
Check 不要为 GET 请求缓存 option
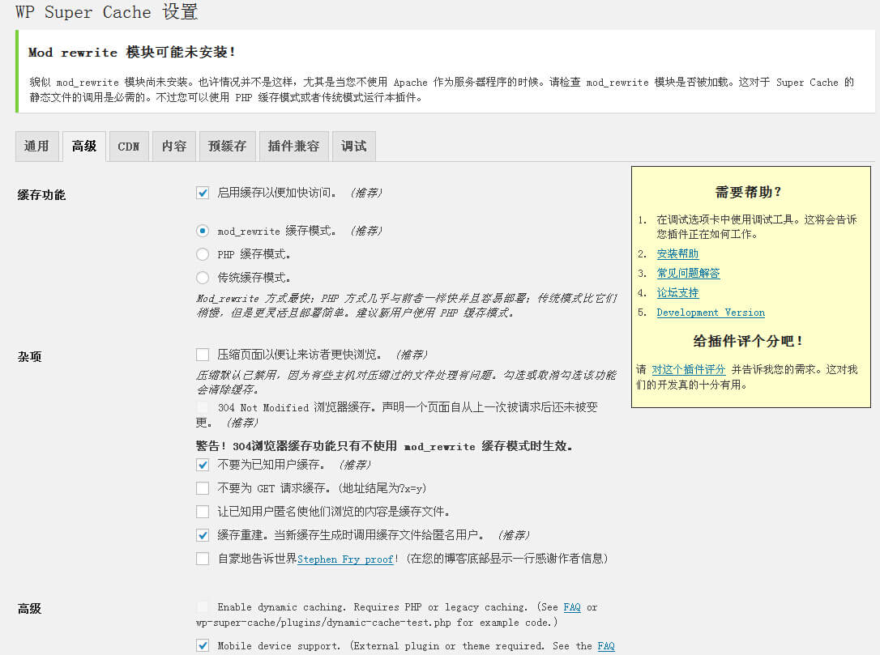tap(203, 488)
